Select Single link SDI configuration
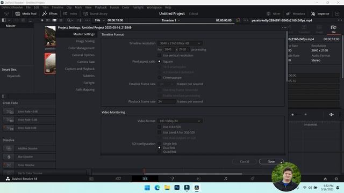Screen dimensions: 344x193 (159, 144)
